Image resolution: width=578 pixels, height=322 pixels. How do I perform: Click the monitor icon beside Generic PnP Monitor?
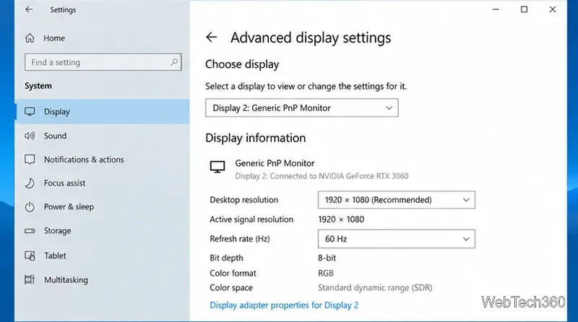pyautogui.click(x=217, y=167)
